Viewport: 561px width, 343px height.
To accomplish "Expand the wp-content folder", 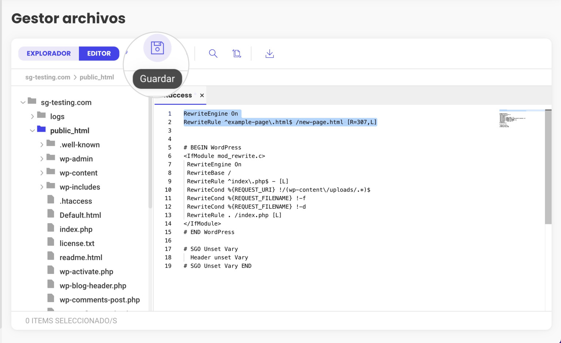I will [x=42, y=173].
